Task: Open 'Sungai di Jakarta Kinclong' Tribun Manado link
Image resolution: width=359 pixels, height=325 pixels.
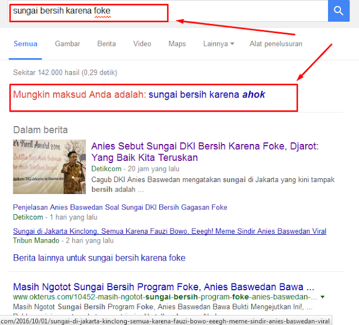Action: click(169, 231)
